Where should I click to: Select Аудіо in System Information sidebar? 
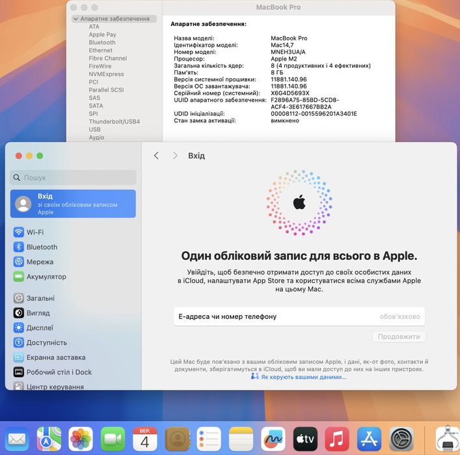pyautogui.click(x=96, y=138)
